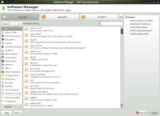
Task: Click the Unknown Group icon
Action: [x=3, y=93]
